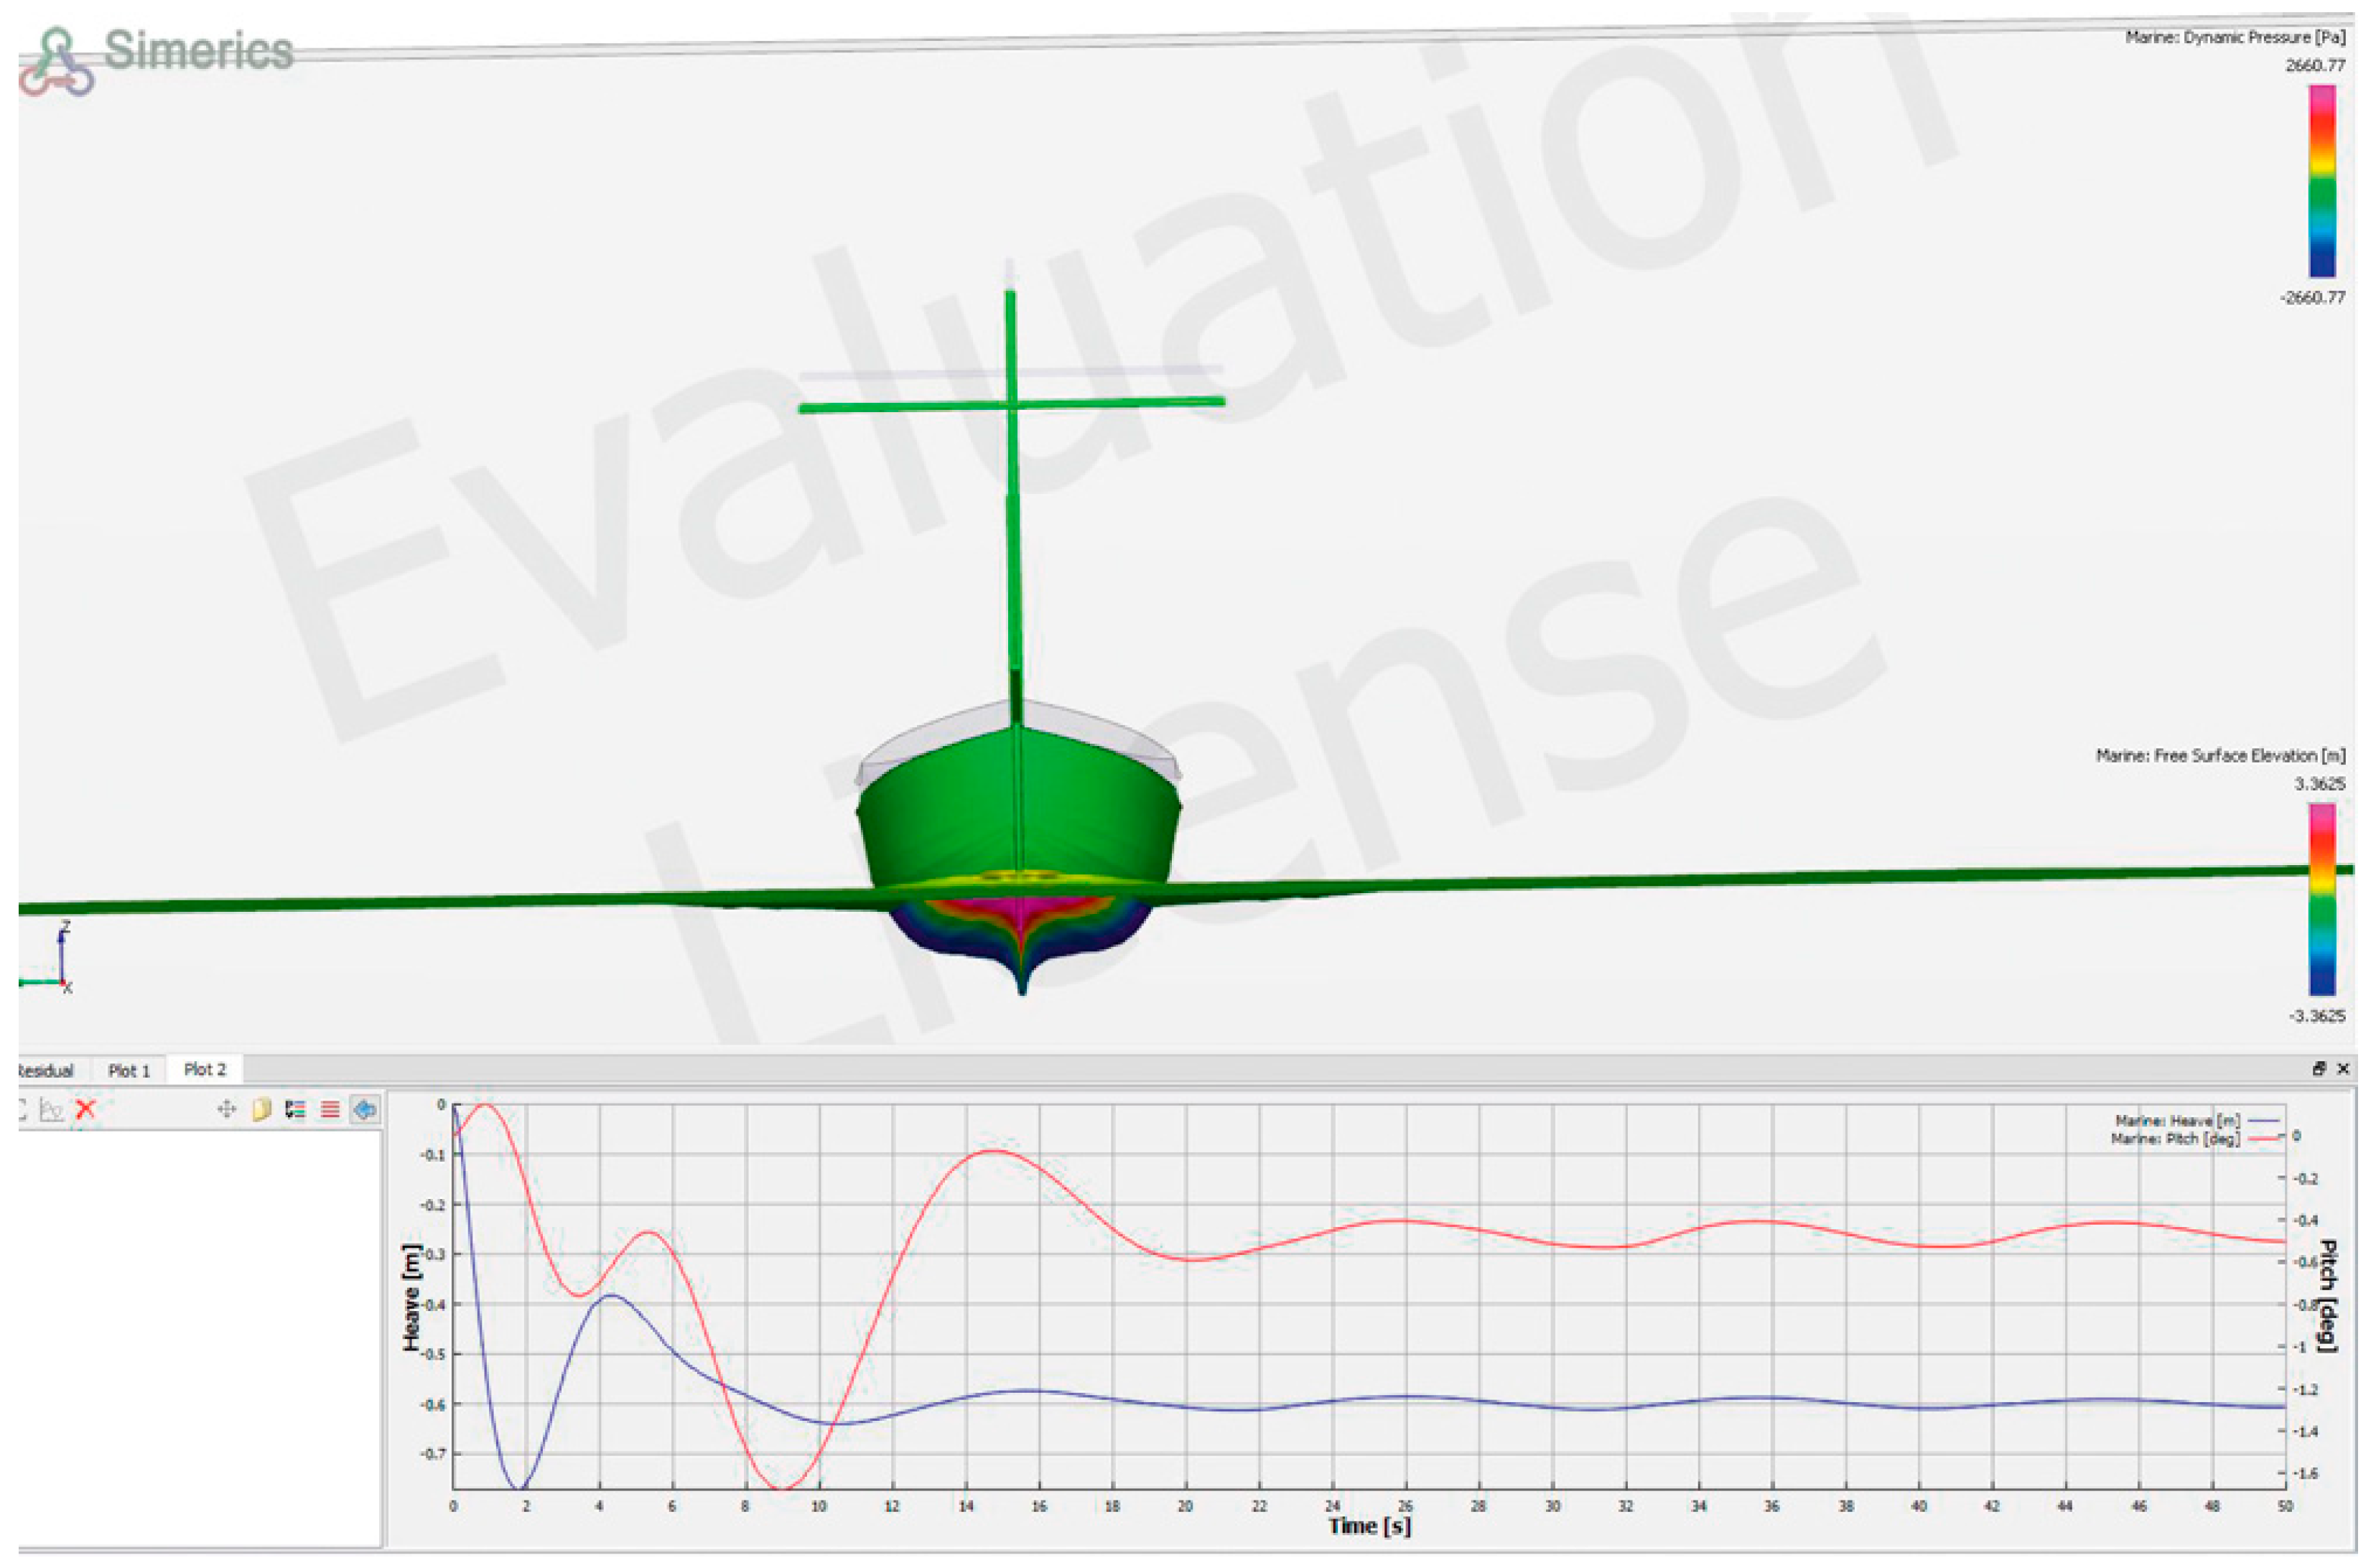Click the Pitch [deg] axis label
This screenshot has height=1568, width=2371.
(2327, 1296)
